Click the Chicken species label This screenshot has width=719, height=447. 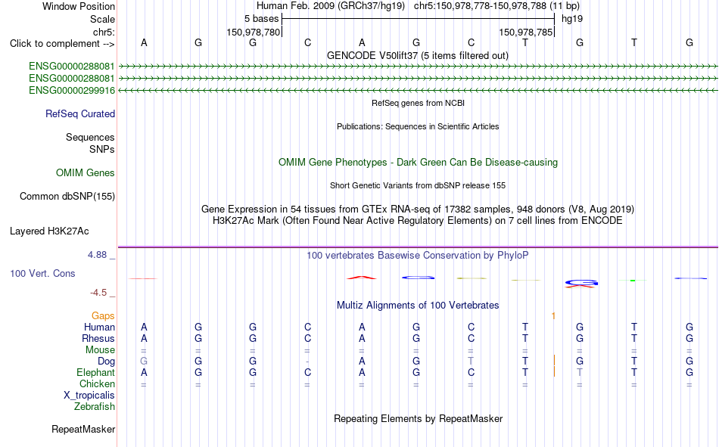point(97,383)
